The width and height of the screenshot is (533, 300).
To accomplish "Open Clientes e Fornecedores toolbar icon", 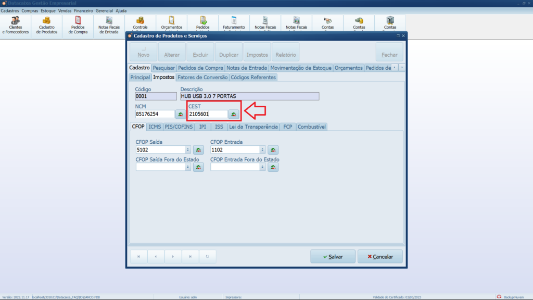I will pyautogui.click(x=16, y=25).
